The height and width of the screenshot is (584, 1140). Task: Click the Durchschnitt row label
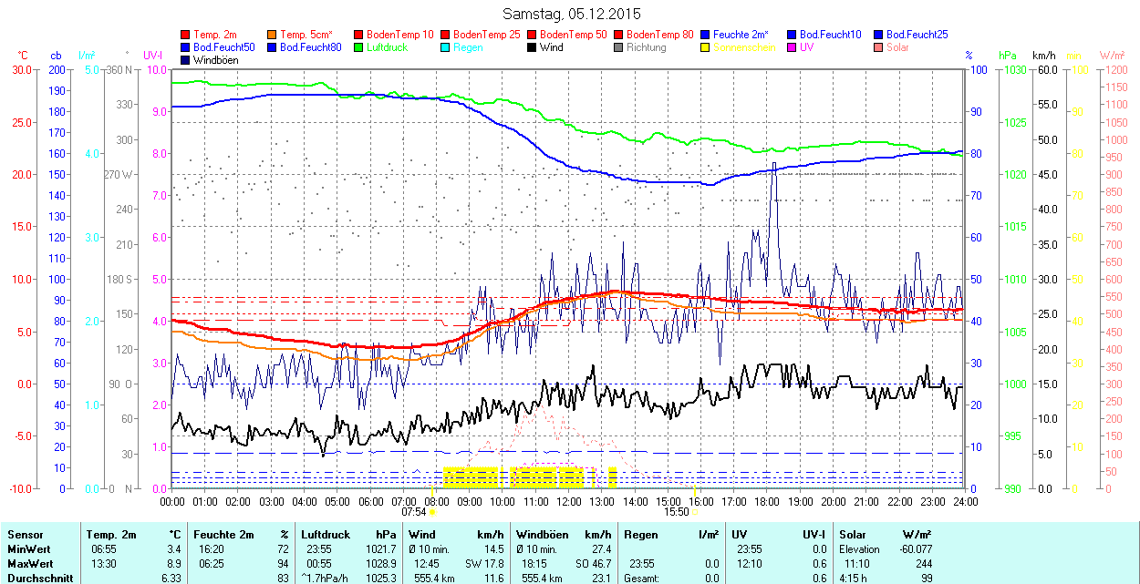coord(36,579)
